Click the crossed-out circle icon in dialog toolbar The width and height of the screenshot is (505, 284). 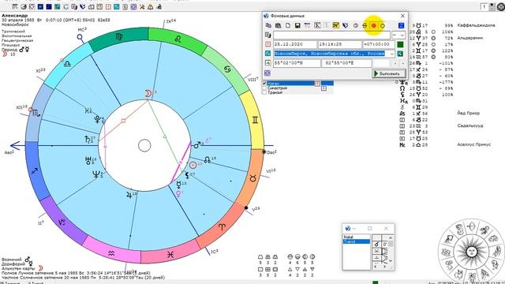click(365, 25)
